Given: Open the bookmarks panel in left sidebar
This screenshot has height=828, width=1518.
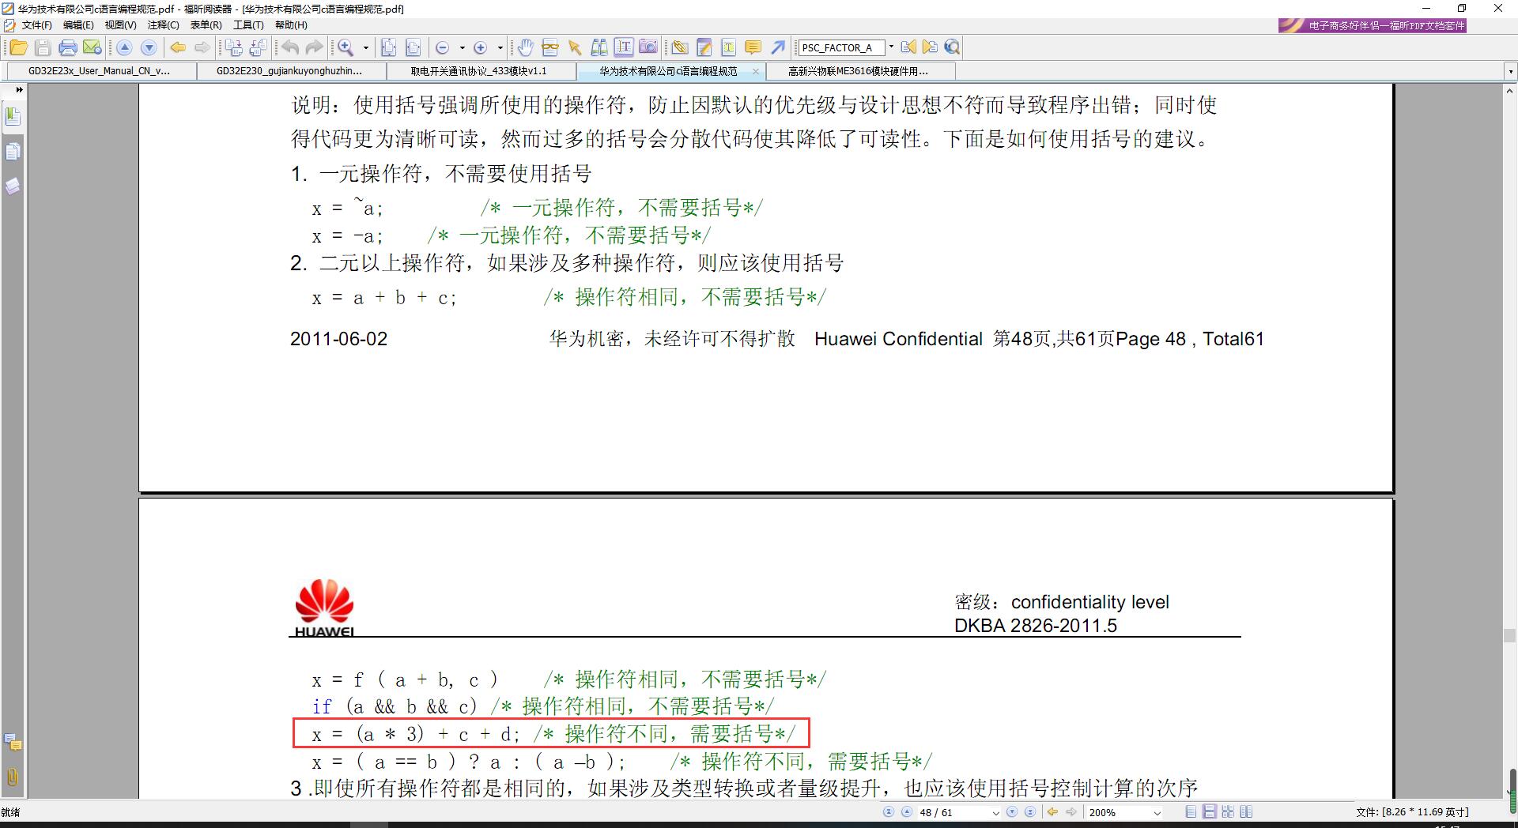Looking at the screenshot, I should tap(13, 117).
